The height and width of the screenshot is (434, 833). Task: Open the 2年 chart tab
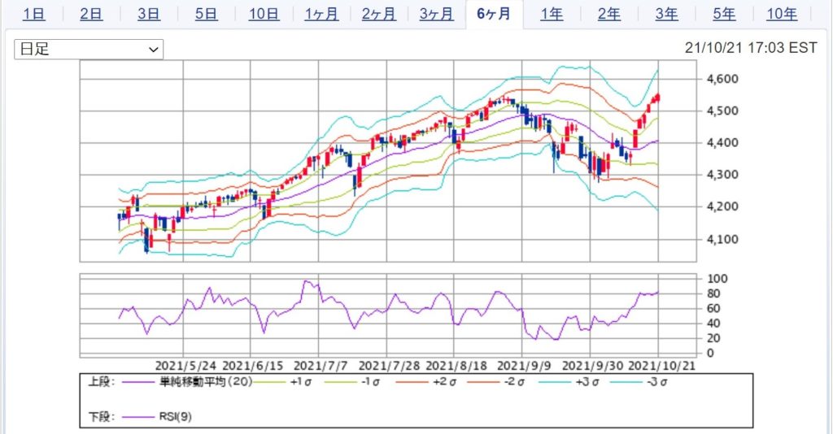coord(608,14)
